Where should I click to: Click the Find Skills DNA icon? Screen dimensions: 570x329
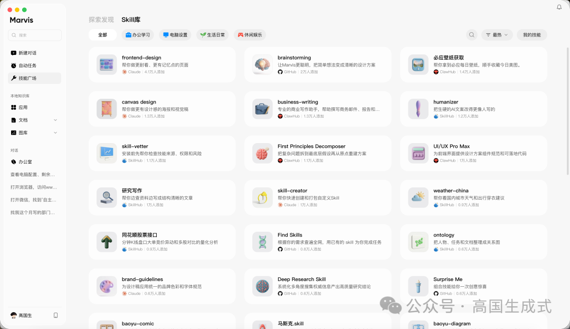[262, 242]
